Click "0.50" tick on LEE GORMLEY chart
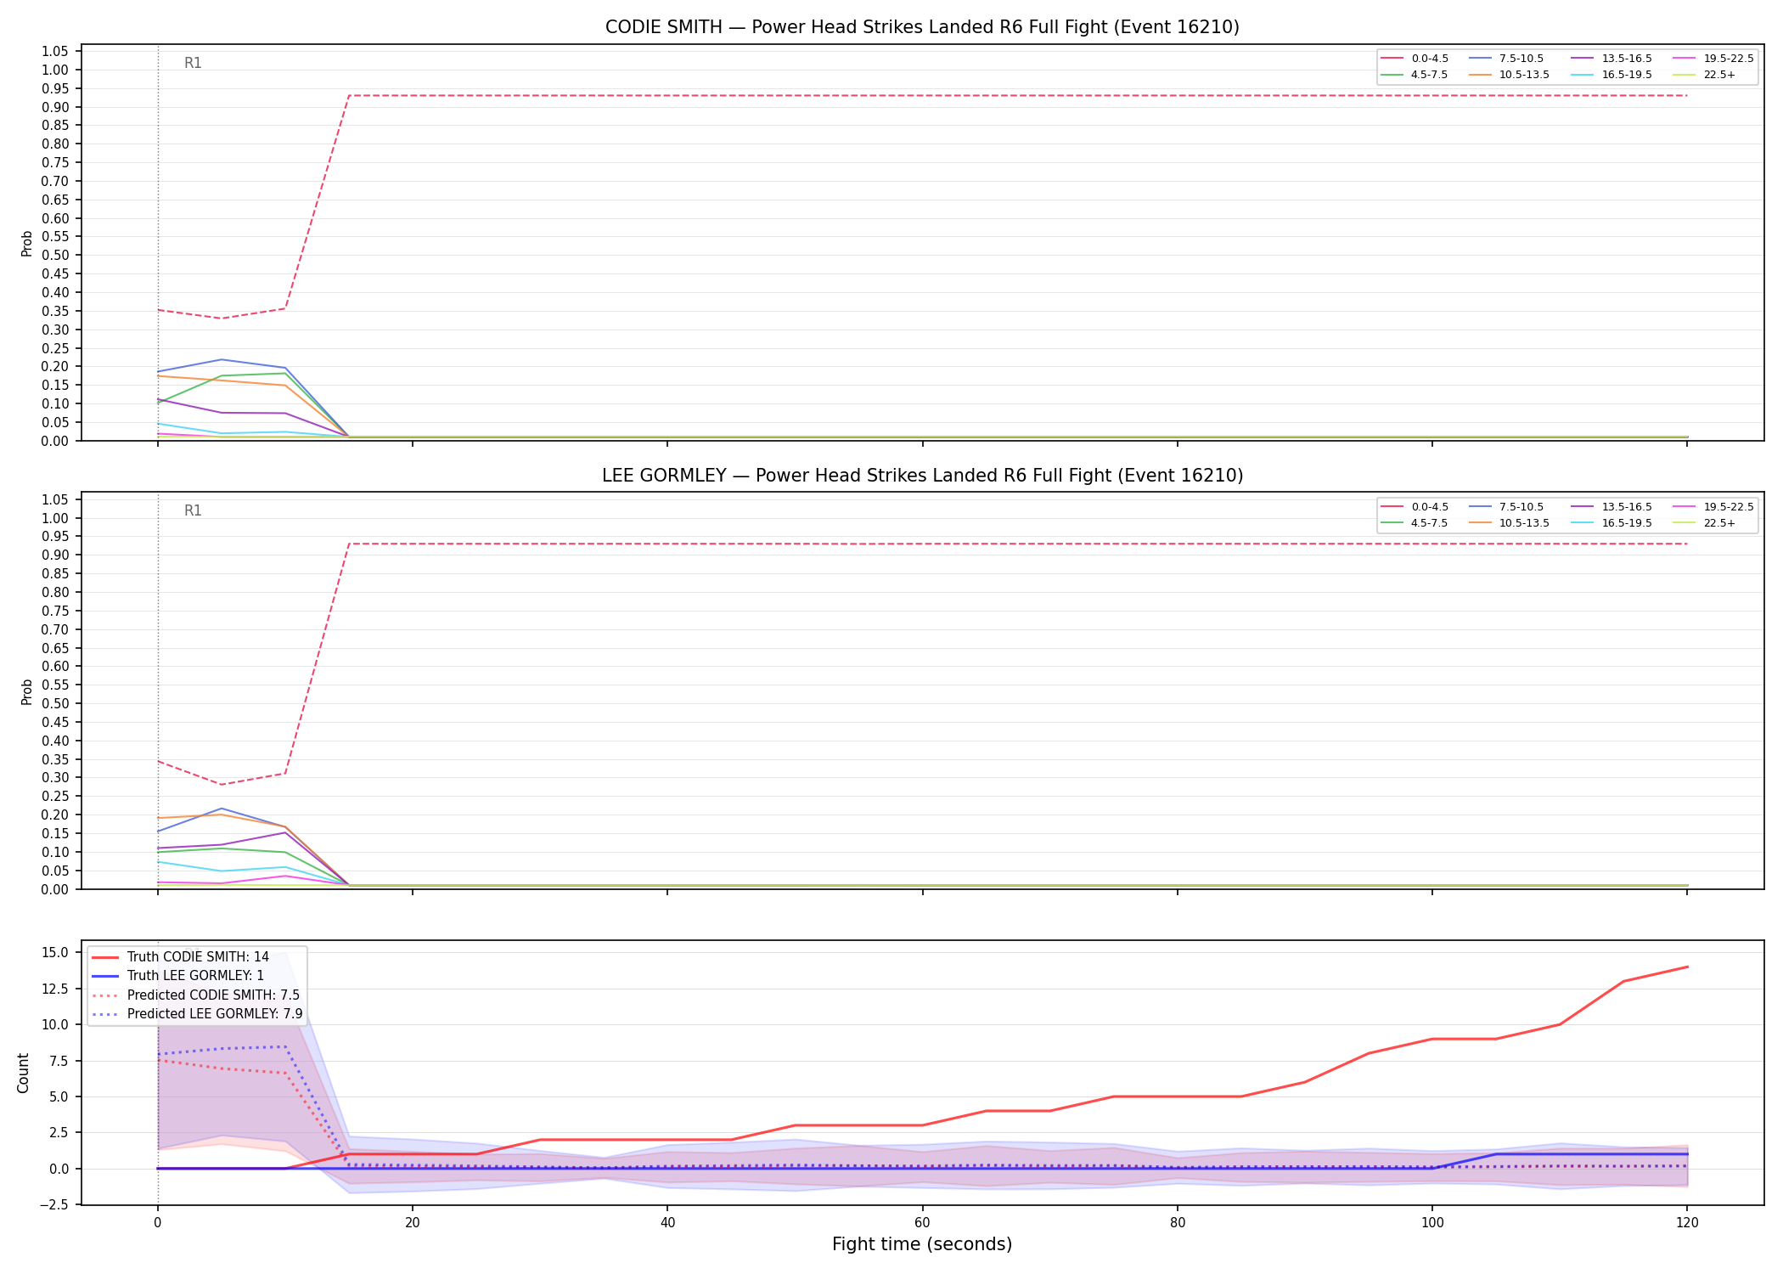The width and height of the screenshot is (1783, 1274). 55,704
